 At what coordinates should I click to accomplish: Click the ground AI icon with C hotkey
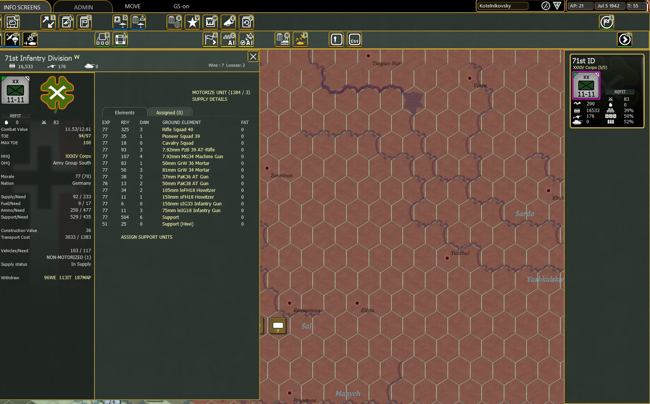228,39
